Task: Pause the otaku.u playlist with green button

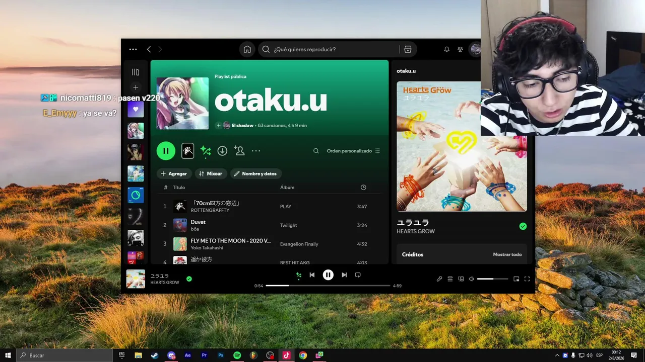Action: (x=166, y=151)
